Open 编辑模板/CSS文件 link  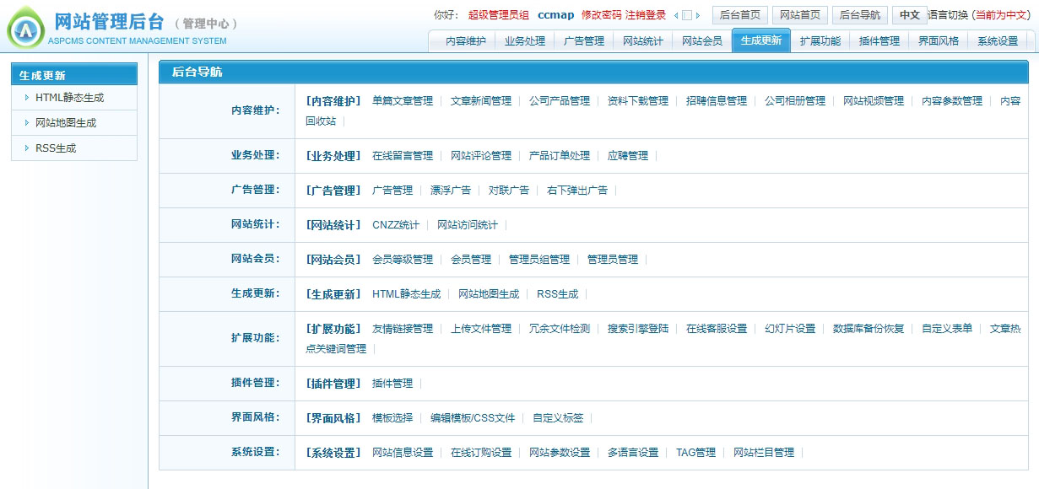pyautogui.click(x=472, y=418)
